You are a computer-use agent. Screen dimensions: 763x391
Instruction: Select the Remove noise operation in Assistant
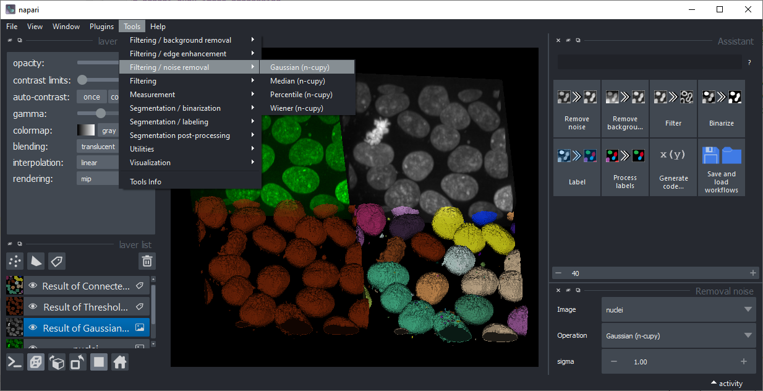[576, 109]
